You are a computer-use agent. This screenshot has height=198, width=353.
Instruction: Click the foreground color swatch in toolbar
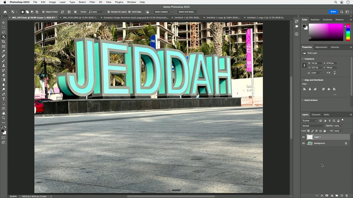pos(3,131)
